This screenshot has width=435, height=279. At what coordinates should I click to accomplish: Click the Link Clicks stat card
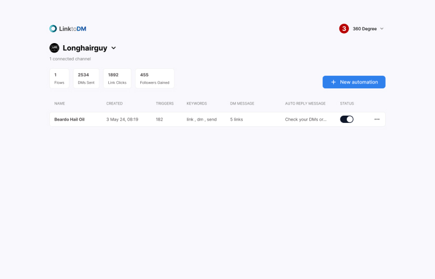117,78
